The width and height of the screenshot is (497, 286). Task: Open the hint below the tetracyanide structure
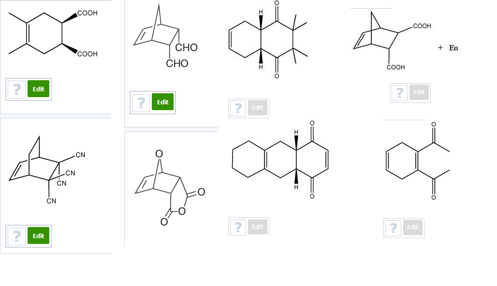[16, 236]
